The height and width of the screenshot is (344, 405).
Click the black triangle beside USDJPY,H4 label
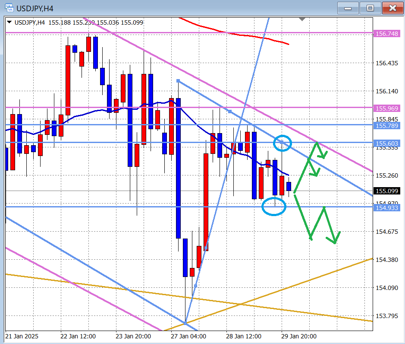point(9,22)
